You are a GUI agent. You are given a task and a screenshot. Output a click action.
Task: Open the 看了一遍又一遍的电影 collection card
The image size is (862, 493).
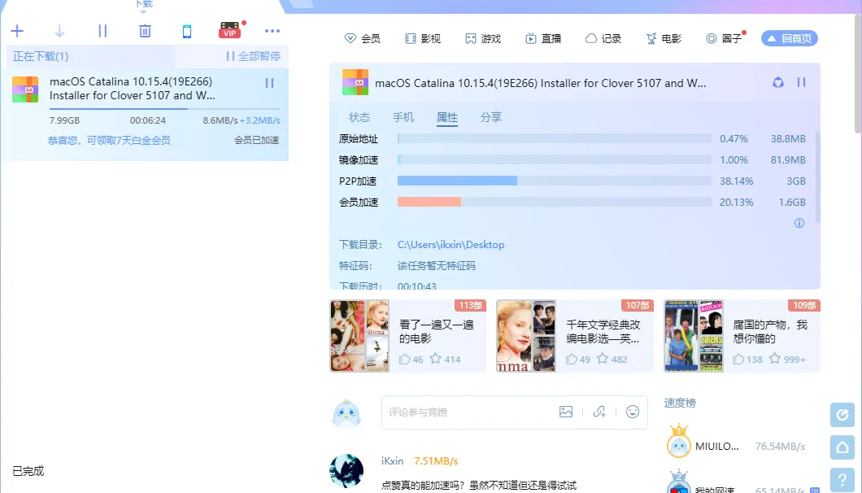click(408, 336)
